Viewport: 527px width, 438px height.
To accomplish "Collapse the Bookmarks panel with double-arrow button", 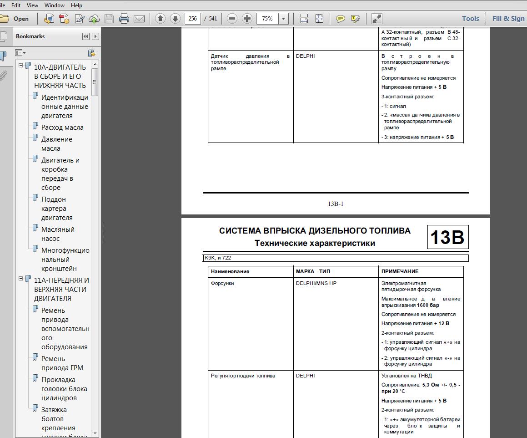I will pos(86,36).
